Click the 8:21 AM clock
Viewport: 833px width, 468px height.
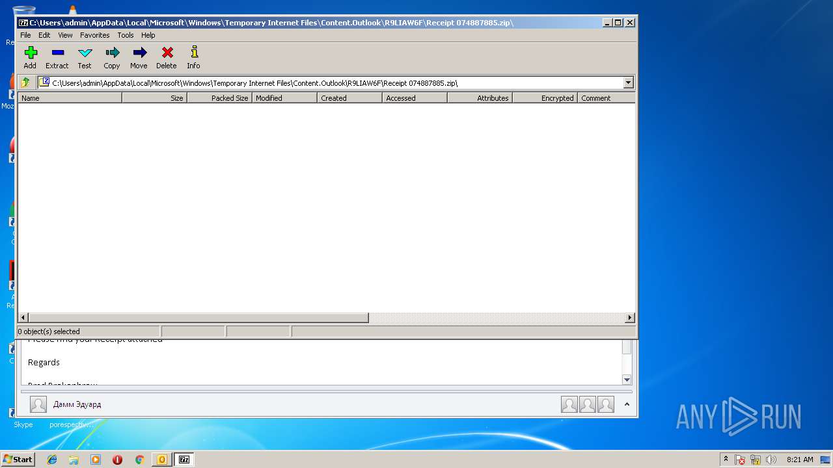[x=800, y=460]
